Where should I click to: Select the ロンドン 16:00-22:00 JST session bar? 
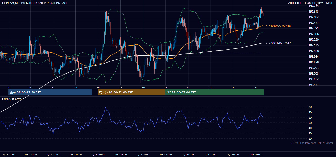[131, 92]
